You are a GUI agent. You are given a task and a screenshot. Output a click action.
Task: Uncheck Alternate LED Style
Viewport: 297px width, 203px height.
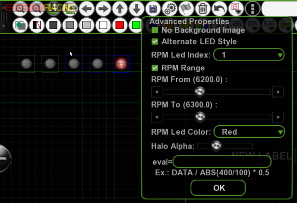point(155,42)
